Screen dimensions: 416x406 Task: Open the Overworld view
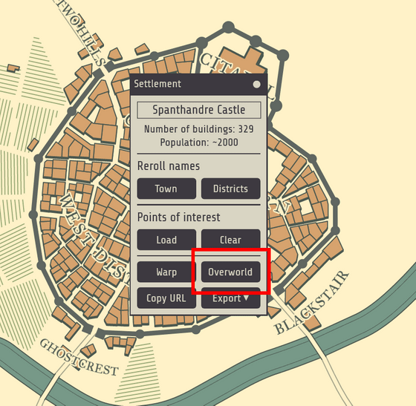[x=230, y=272]
